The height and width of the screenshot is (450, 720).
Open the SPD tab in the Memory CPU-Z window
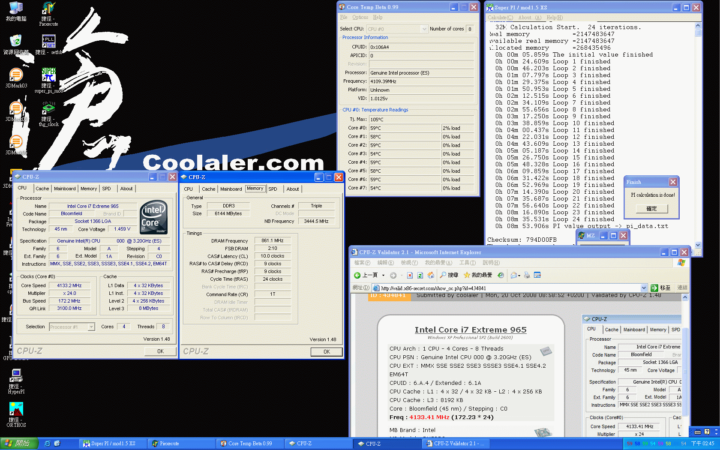tap(273, 189)
